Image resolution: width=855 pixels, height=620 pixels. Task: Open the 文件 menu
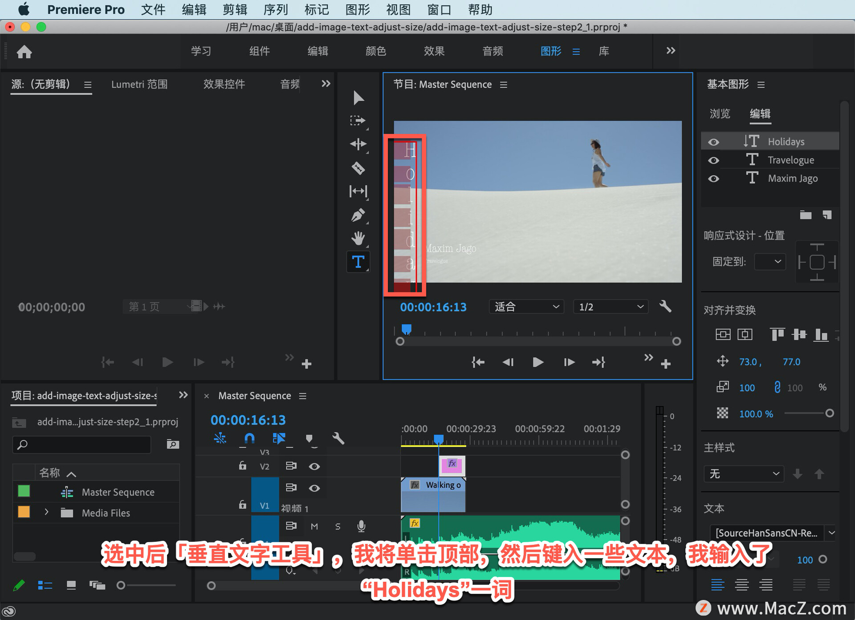(x=153, y=9)
